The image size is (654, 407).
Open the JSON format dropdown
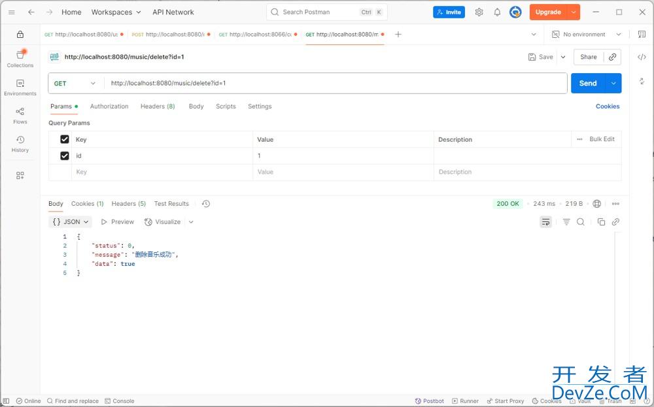tap(71, 222)
